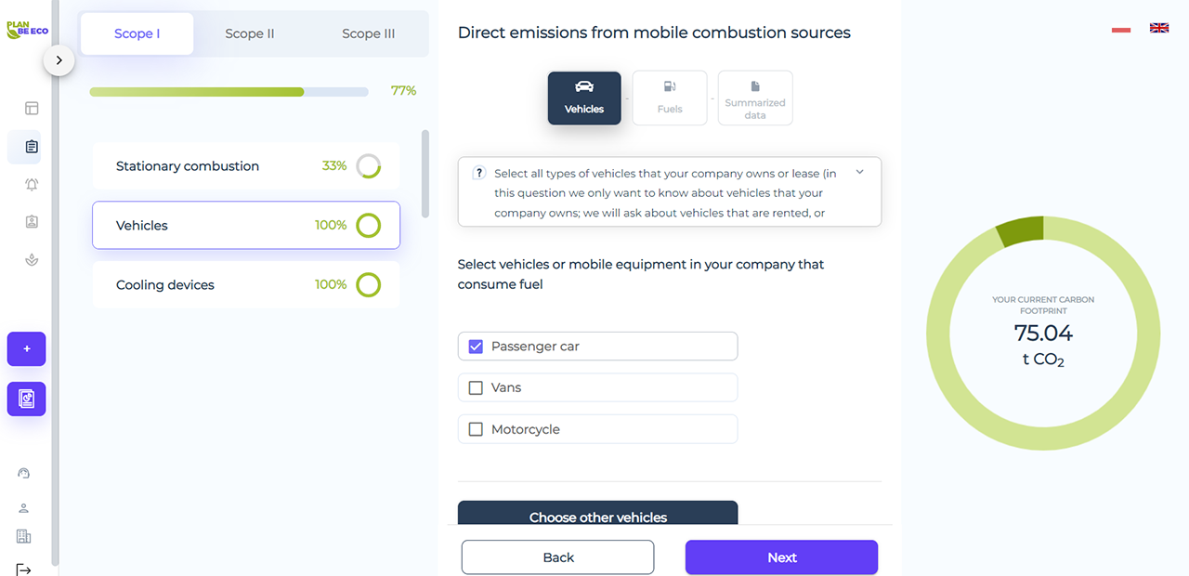
Task: Select the Fuels gas pump step
Action: [670, 98]
